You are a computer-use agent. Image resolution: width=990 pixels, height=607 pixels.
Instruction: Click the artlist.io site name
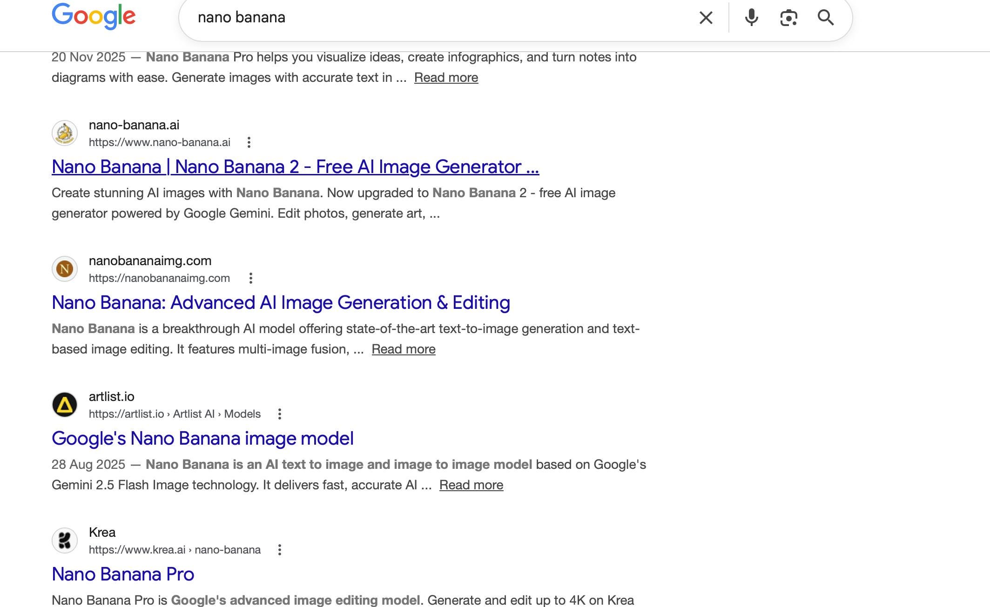tap(112, 397)
